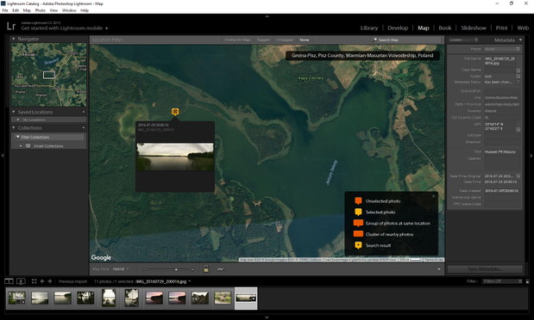Go forward with the right arrow icon
534x320 pixels.
(50, 281)
